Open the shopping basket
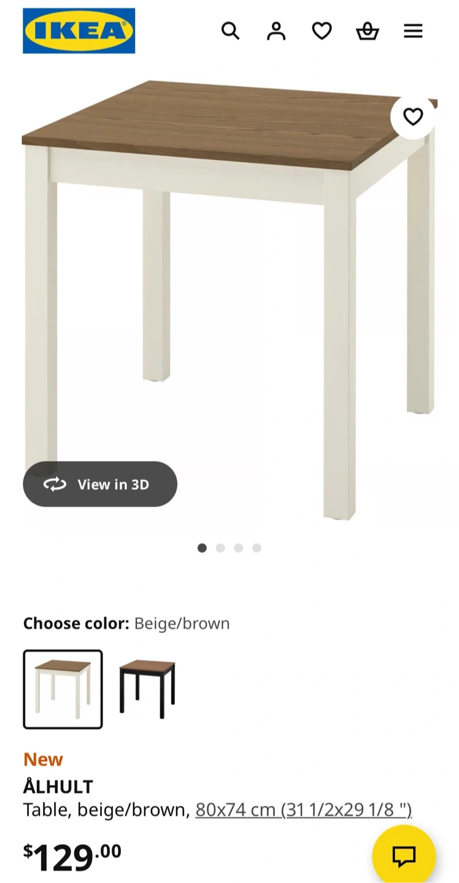This screenshot has width=459, height=883. pyautogui.click(x=368, y=31)
